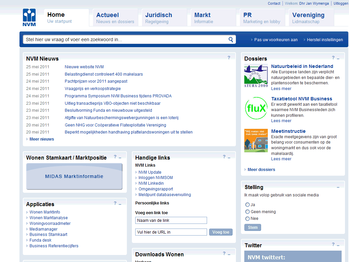Open the NVM Update link
Viewport: 349px width, 262px height.
pos(150,172)
